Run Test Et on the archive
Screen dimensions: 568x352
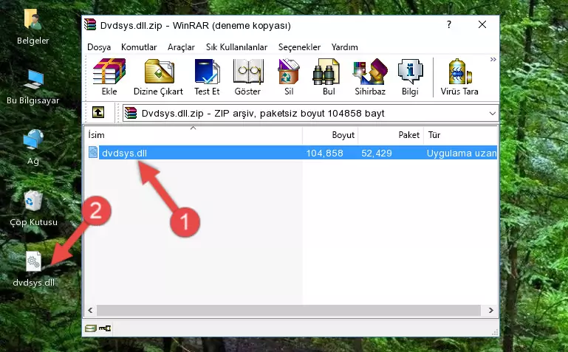[207, 77]
